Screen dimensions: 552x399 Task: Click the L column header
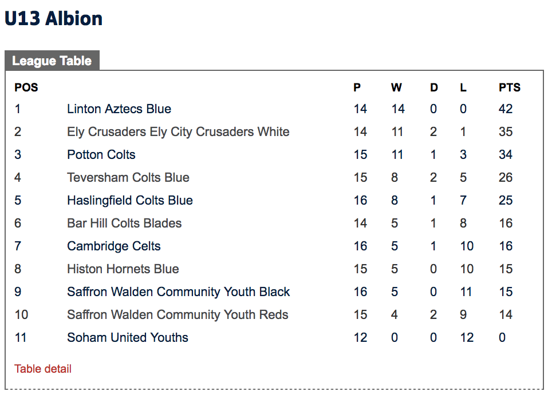(463, 87)
